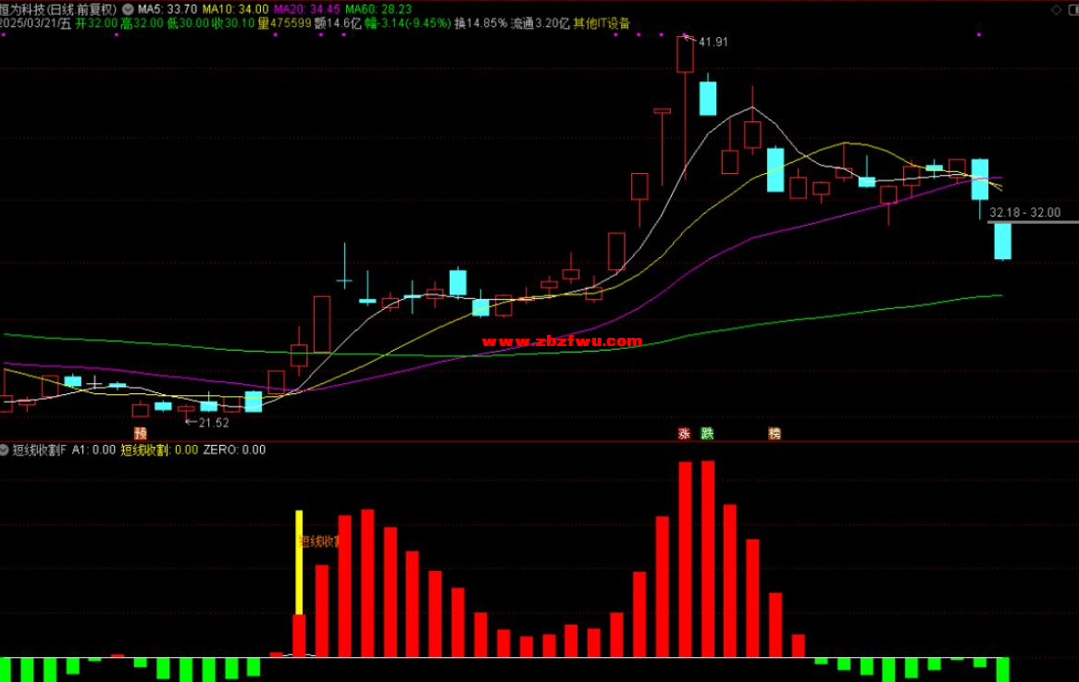Click the 短线收割F indicator name

pos(39,450)
